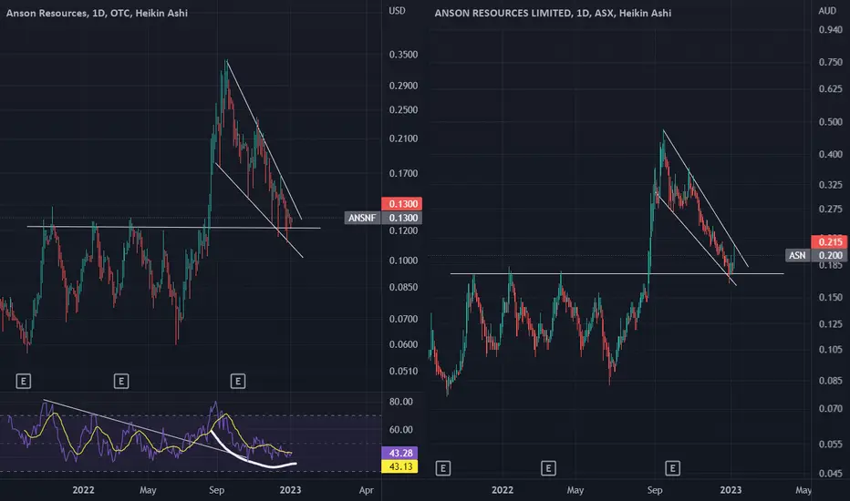
Task: Click the 2022 date label on the OTC chart
Action: click(84, 490)
